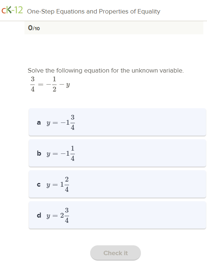Click the lesson title One-Step Equations
Image resolution: width=207 pixels, height=261 pixels.
[93, 11]
